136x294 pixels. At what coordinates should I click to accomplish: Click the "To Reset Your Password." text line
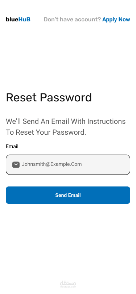(46, 133)
